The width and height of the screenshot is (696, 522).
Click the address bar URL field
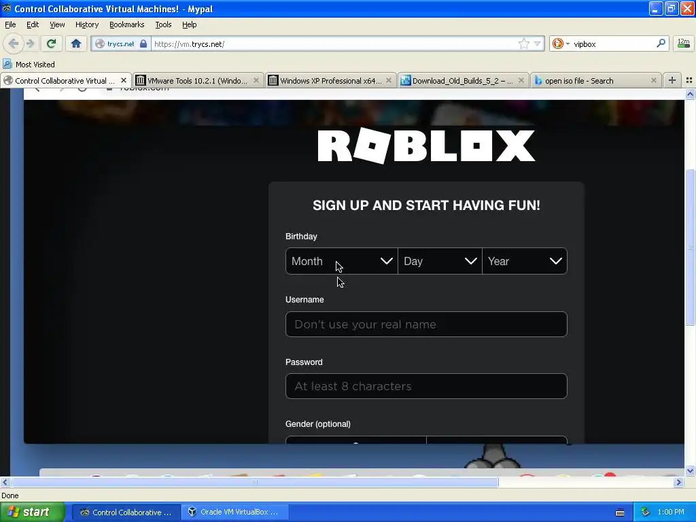pyautogui.click(x=333, y=43)
